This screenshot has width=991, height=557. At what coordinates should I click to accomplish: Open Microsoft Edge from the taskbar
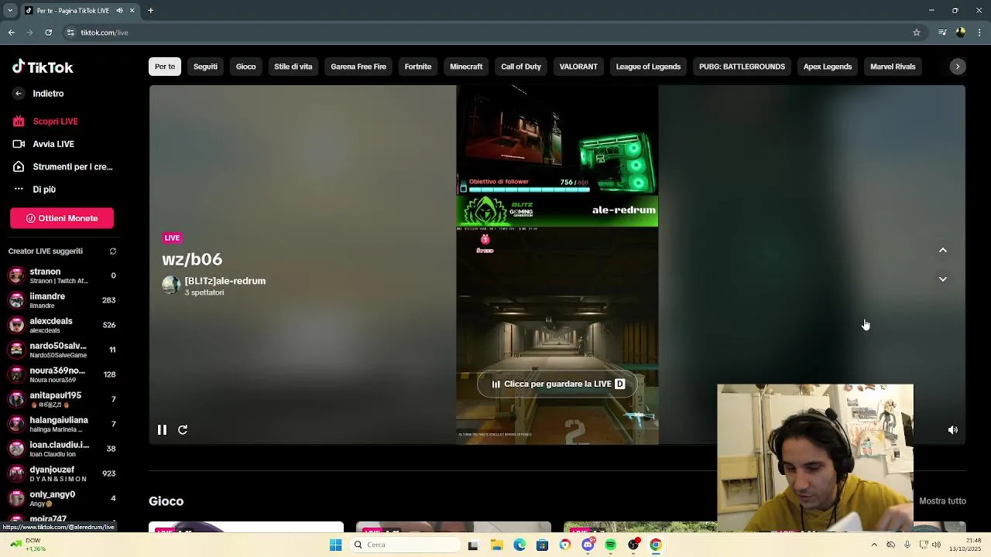click(x=520, y=545)
